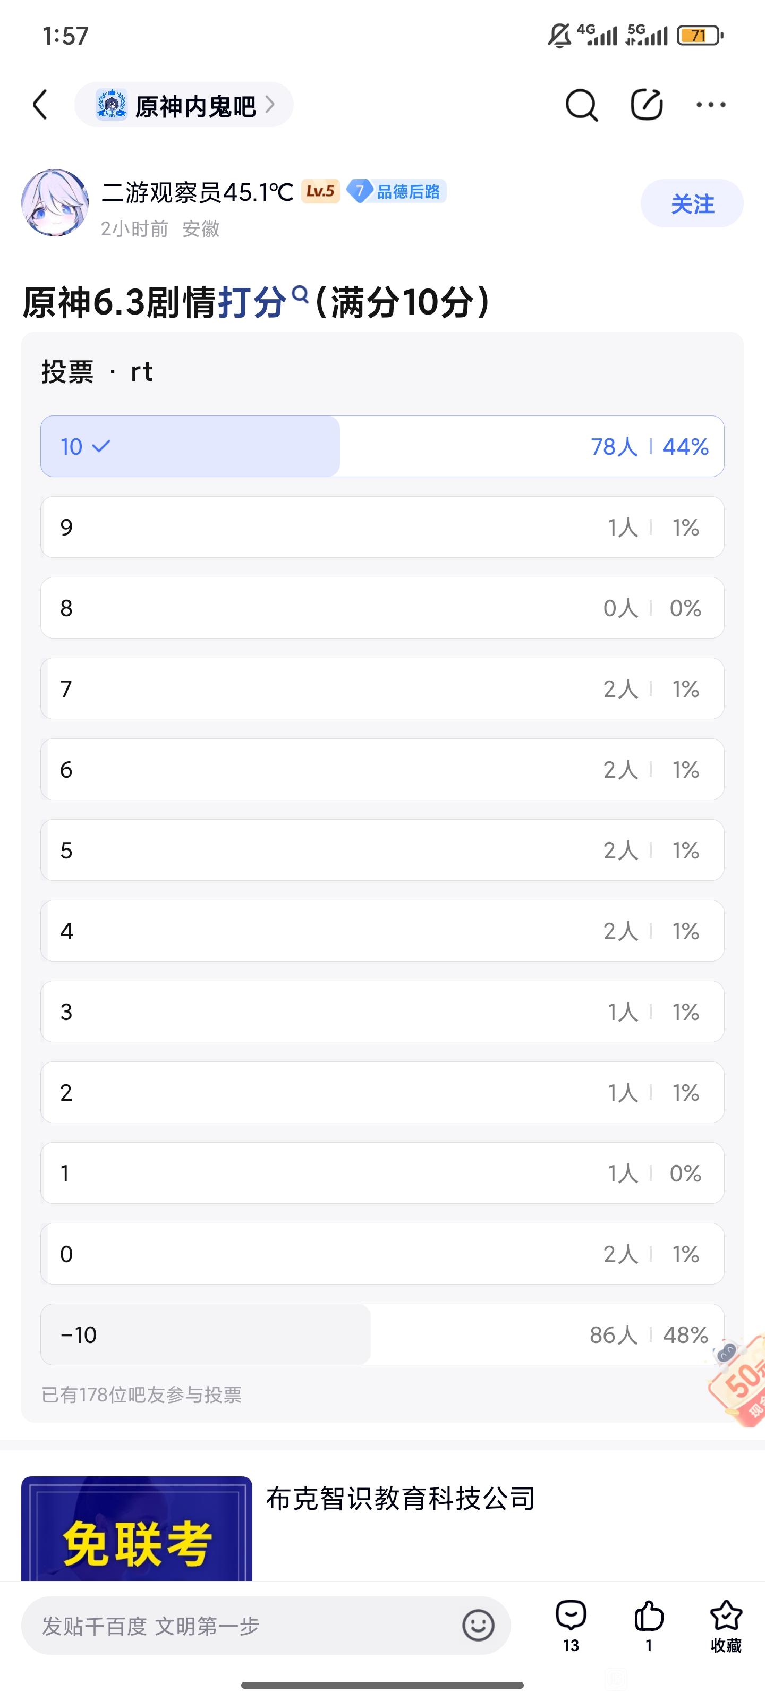Expand the 原神内鬼吧 forum chevron
Screen dimensions: 765x1700
[270, 104]
